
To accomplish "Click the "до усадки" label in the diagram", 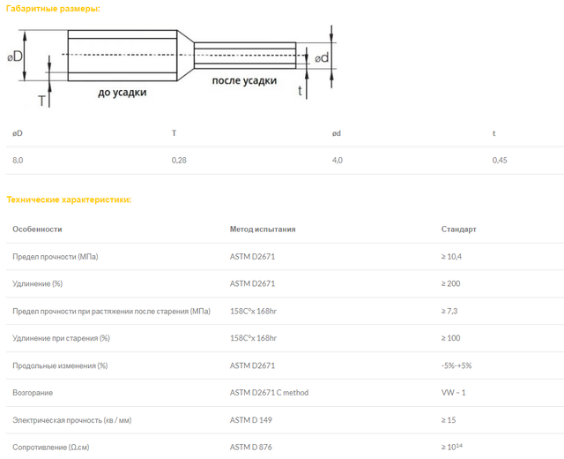I will click(122, 92).
